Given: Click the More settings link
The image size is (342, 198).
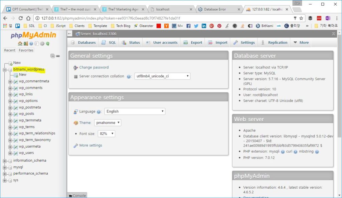Looking at the screenshot, I should pos(91,145).
